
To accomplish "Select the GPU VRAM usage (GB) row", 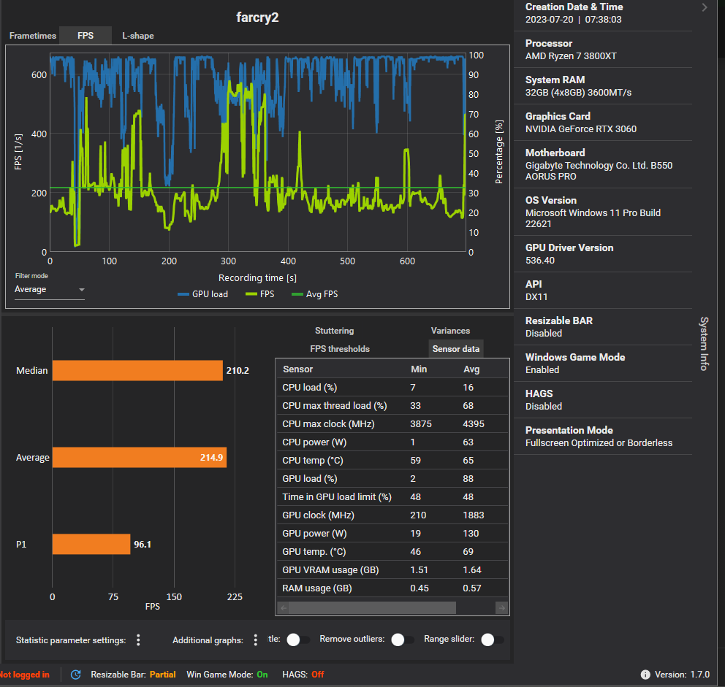I will click(x=392, y=570).
